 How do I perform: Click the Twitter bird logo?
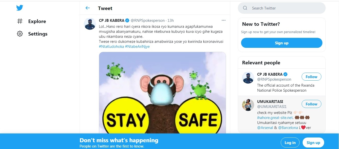click(20, 8)
